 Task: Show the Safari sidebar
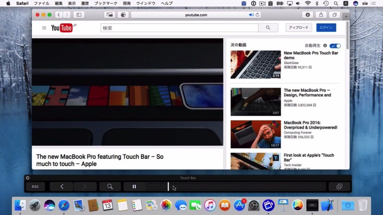tap(79, 15)
